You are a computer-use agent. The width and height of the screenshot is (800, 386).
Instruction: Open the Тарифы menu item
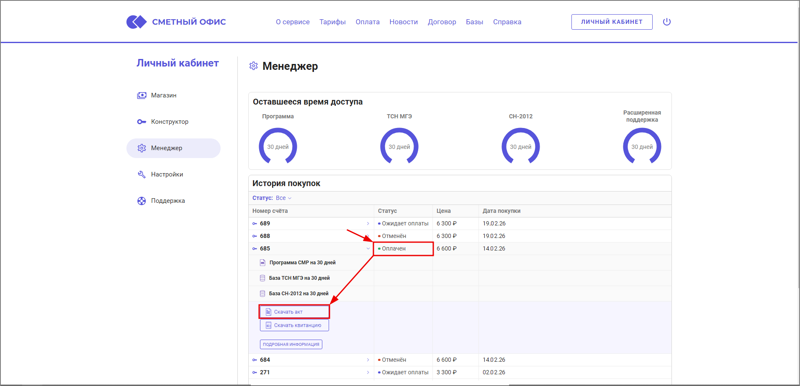[332, 22]
